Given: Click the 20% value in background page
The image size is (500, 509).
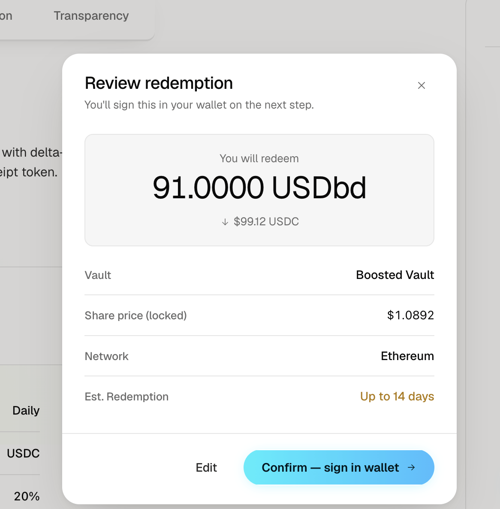Looking at the screenshot, I should pyautogui.click(x=27, y=497).
